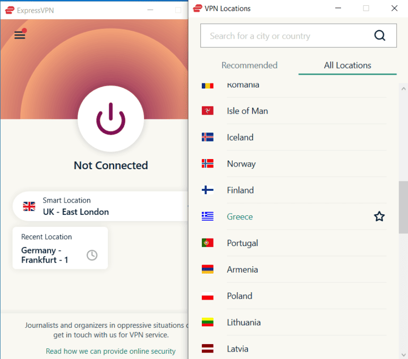Viewport: 408px width, 359px height.
Task: Connect to recent location Germany - Frankfurt - 1
Action: (x=60, y=248)
